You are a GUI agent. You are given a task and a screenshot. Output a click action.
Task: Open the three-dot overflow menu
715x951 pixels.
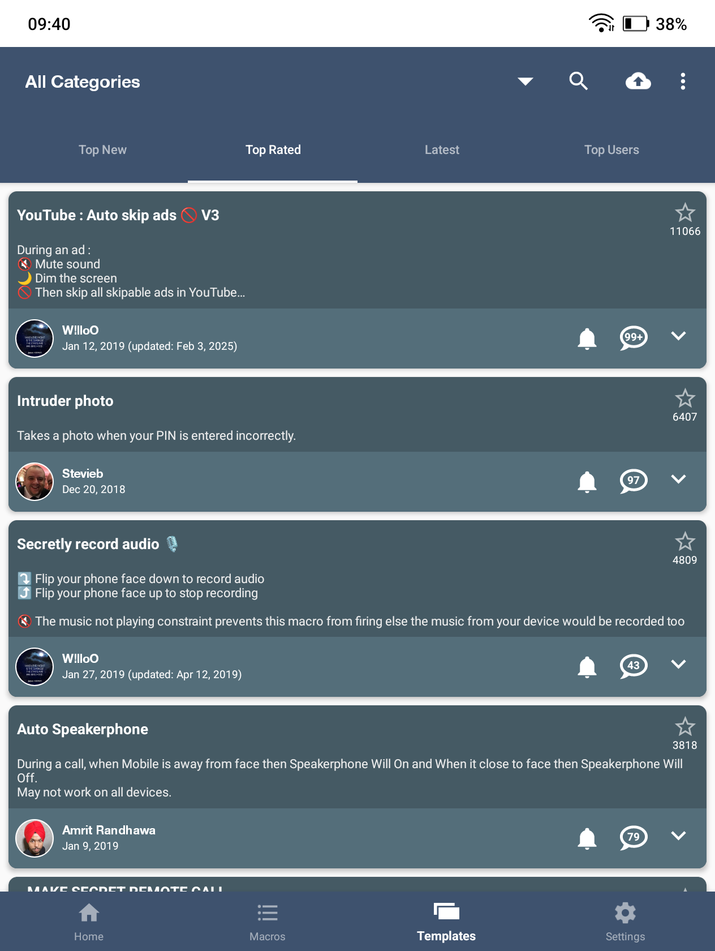pos(683,82)
